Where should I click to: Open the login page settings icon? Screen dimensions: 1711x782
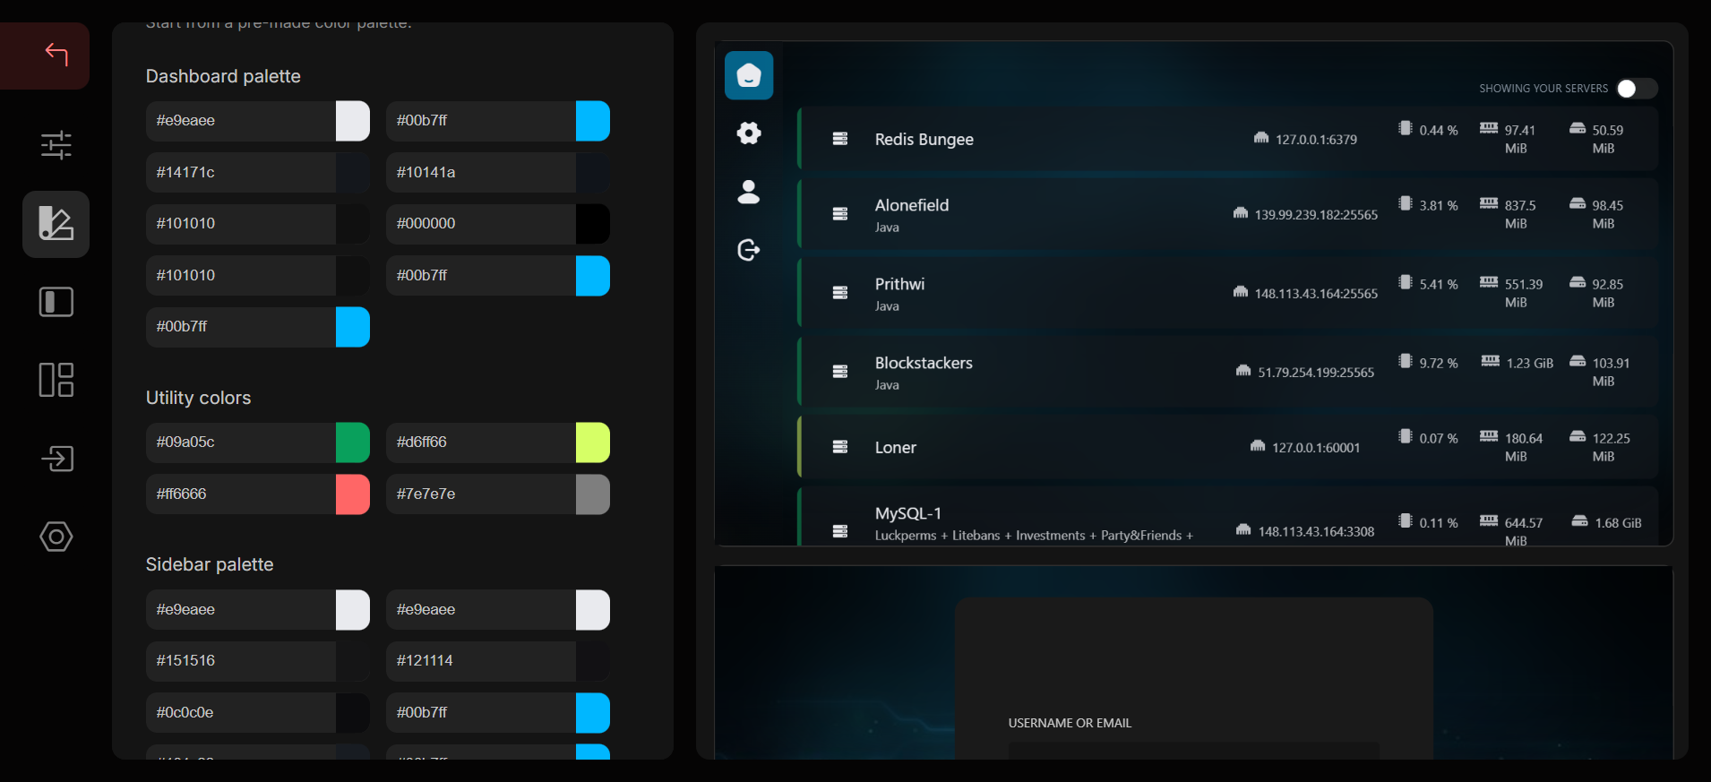(56, 459)
